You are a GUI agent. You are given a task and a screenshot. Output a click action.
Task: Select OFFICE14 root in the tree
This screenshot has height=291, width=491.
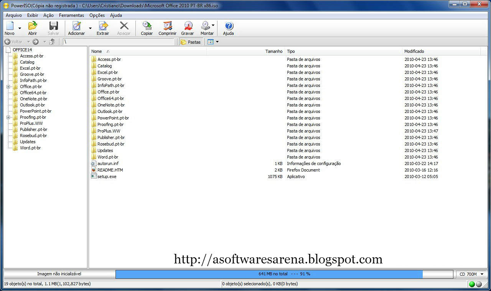tap(22, 50)
